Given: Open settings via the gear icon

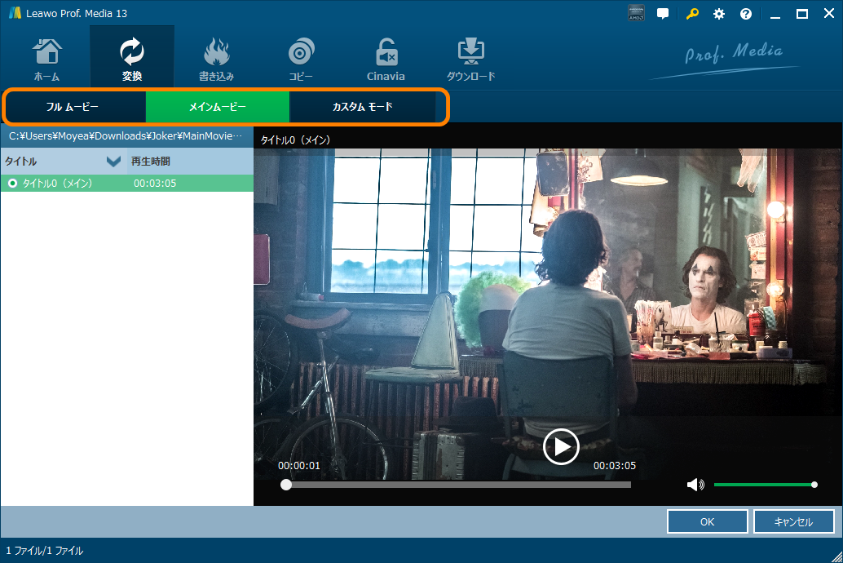Looking at the screenshot, I should [719, 14].
